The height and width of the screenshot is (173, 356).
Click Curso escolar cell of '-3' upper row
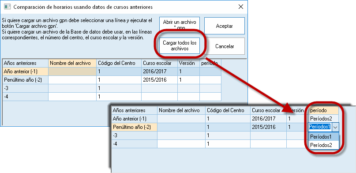(159, 88)
